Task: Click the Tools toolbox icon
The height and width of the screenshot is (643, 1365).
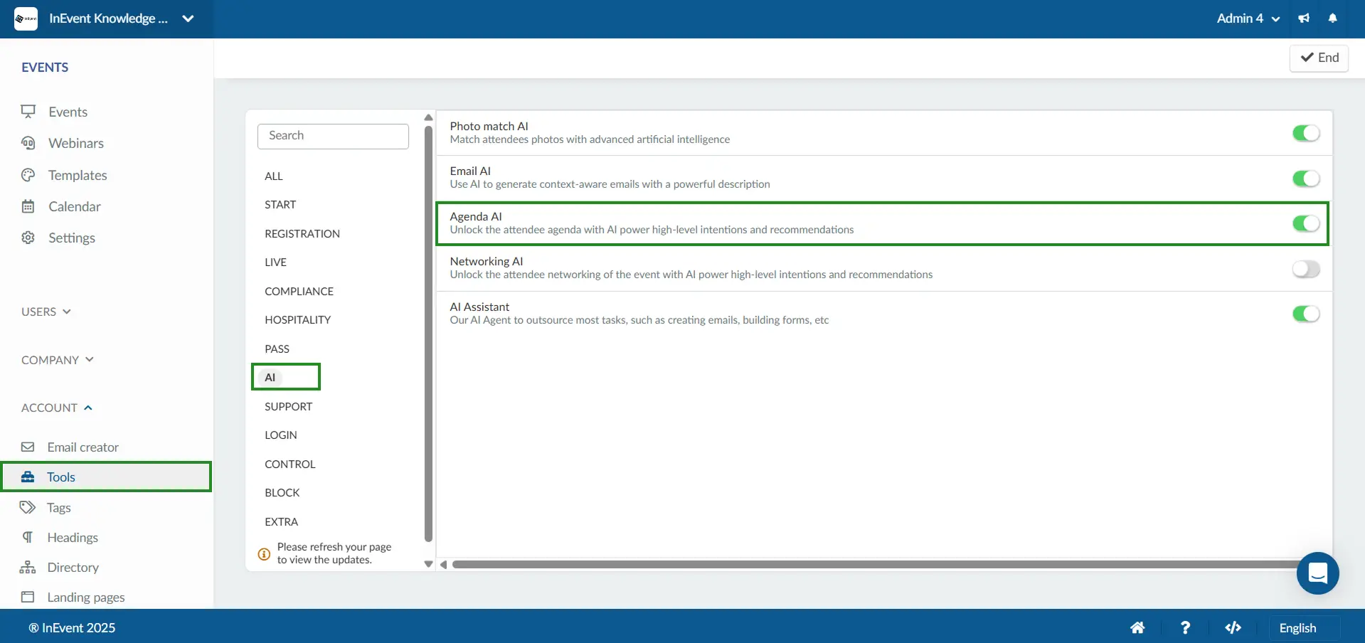Action: (x=28, y=477)
